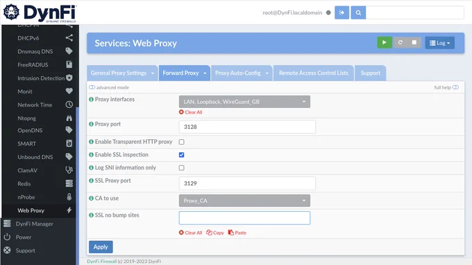
Task: Click the DHCPv6 share icon
Action: tap(69, 38)
